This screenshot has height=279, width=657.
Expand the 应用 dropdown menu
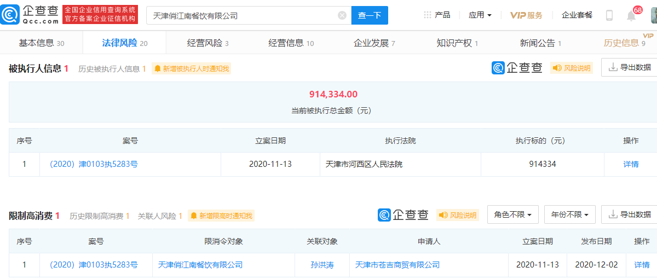point(480,15)
